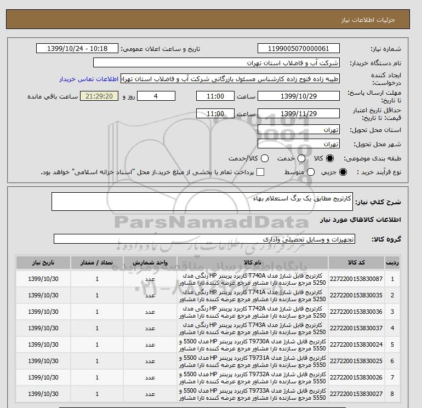Click the T742A cartridge item name
The width and height of the screenshot is (422, 408).
tap(253, 312)
